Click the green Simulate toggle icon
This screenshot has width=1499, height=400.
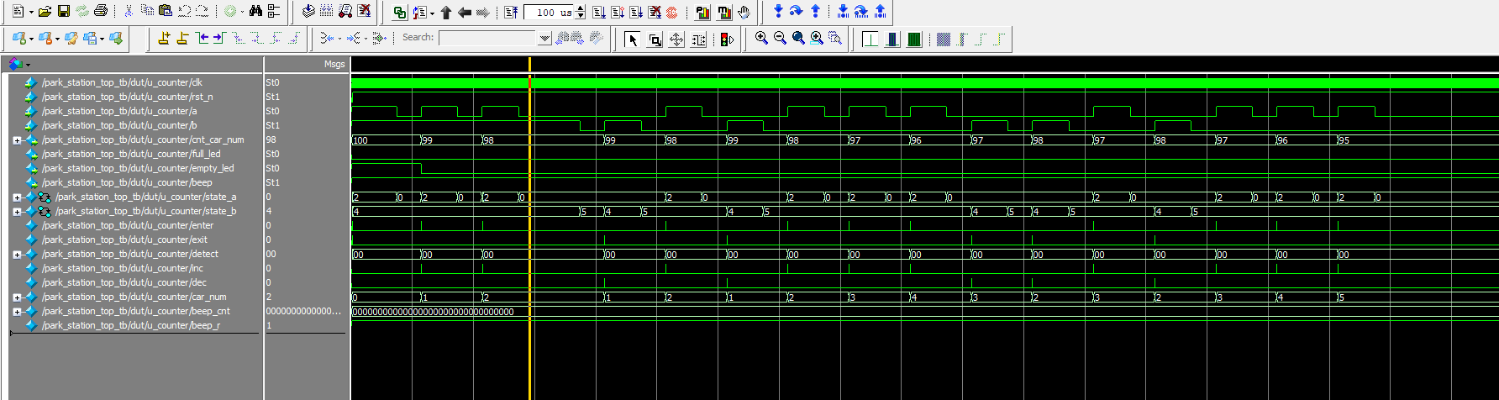400,13
